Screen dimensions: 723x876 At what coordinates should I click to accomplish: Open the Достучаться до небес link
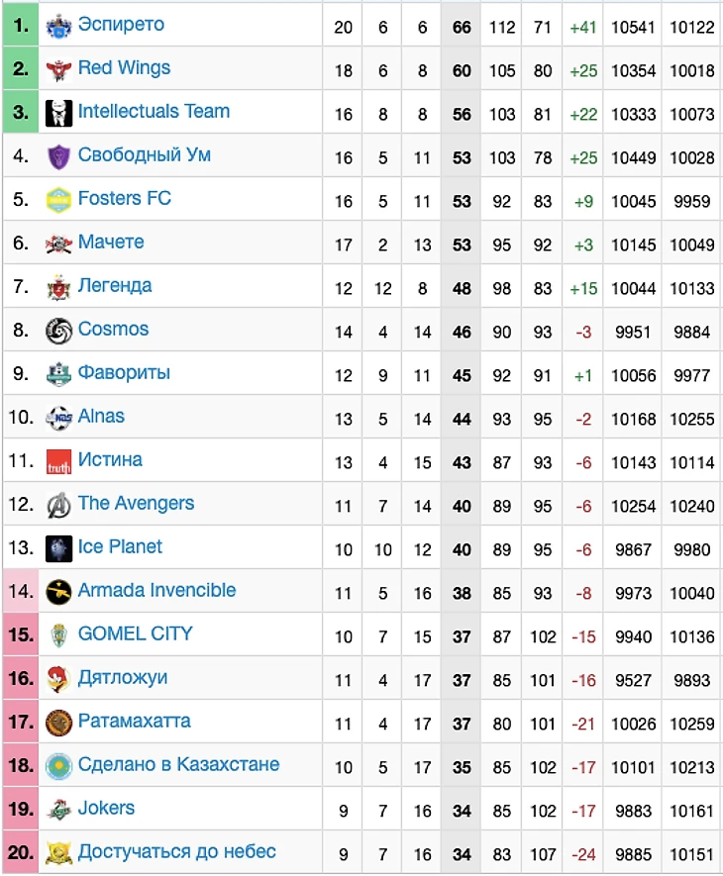coord(176,852)
